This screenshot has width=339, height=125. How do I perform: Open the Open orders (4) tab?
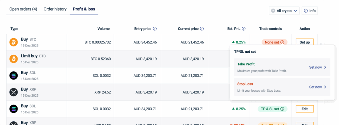(x=24, y=9)
